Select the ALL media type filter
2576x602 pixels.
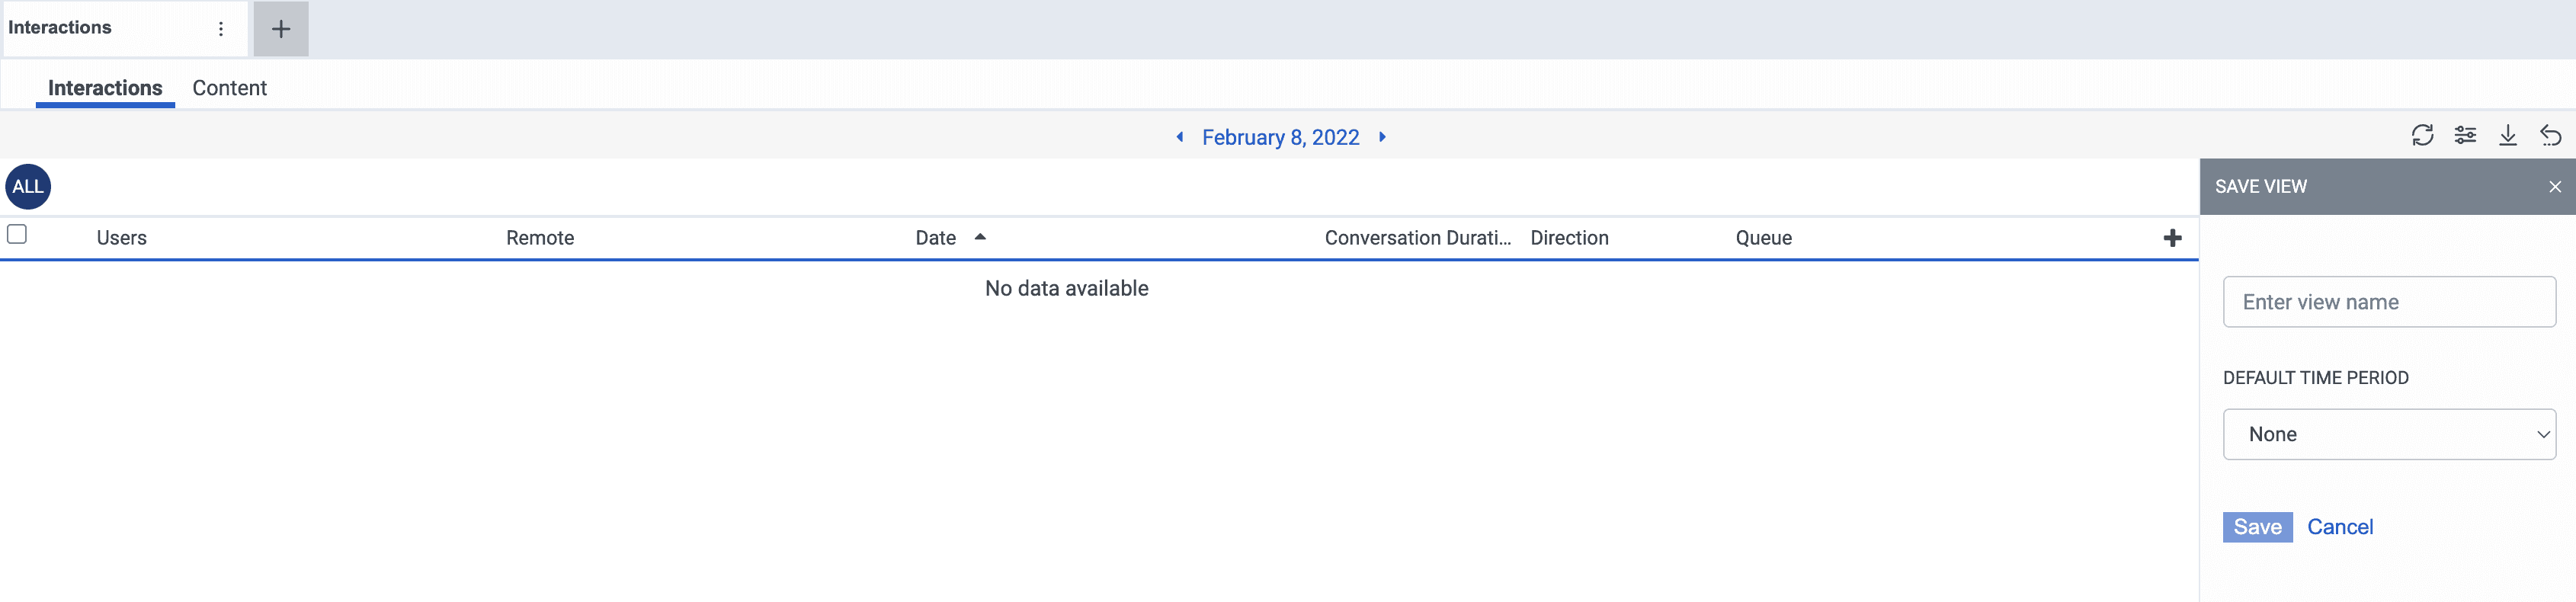point(28,187)
